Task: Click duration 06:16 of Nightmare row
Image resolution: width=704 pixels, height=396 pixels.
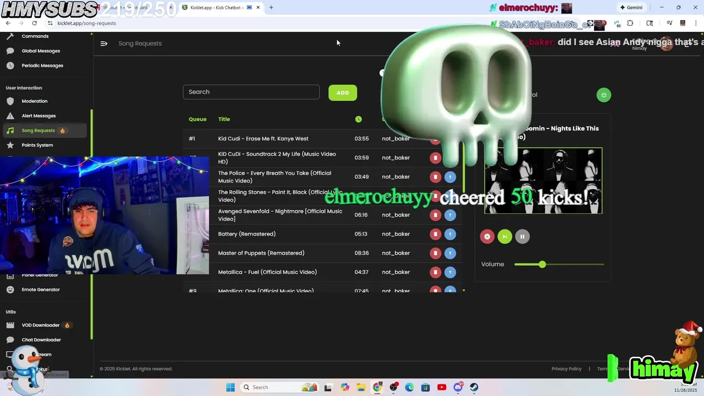Action: [x=361, y=215]
